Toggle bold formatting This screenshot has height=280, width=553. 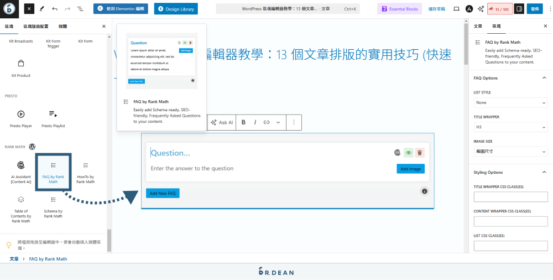(243, 122)
